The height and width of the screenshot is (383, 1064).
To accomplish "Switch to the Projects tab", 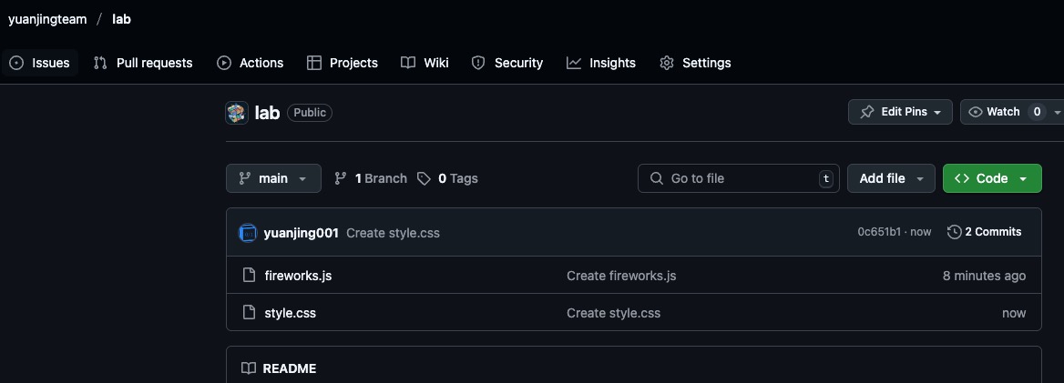I will pos(342,63).
